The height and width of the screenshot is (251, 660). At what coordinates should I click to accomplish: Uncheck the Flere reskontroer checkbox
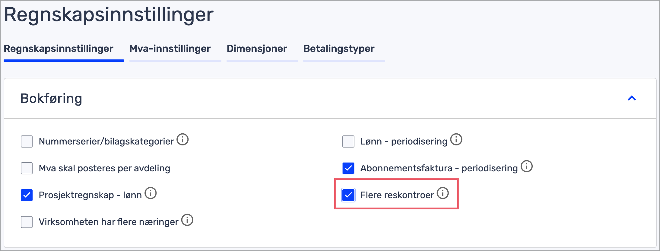pyautogui.click(x=348, y=195)
